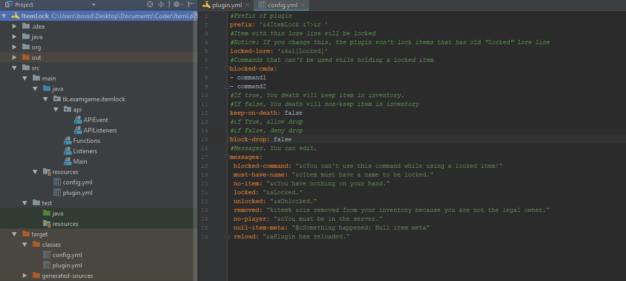
Task: Switch to the config.yml editor tab
Action: point(282,5)
